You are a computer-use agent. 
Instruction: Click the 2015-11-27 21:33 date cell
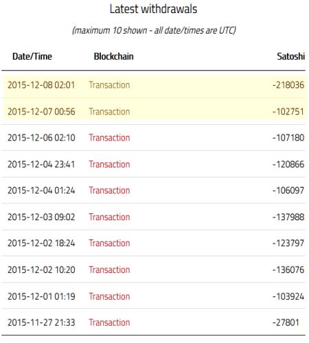(x=41, y=322)
